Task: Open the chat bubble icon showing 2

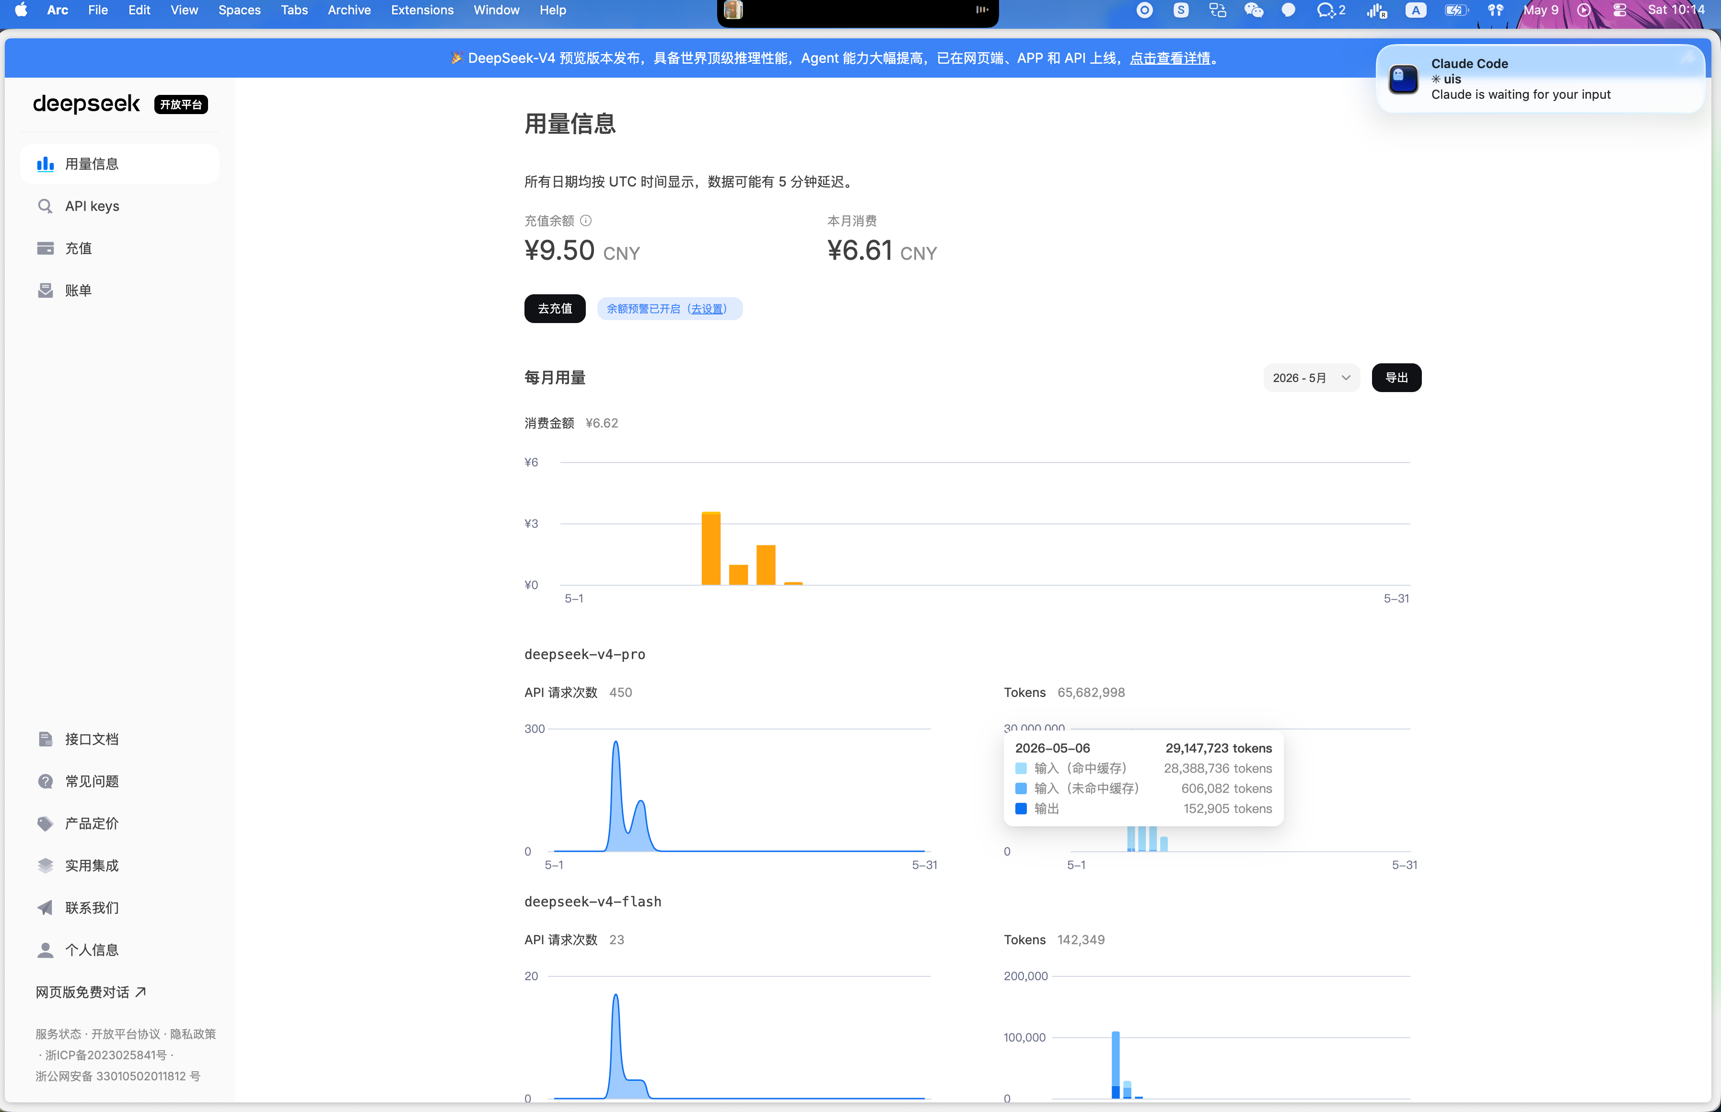Action: pyautogui.click(x=1331, y=10)
